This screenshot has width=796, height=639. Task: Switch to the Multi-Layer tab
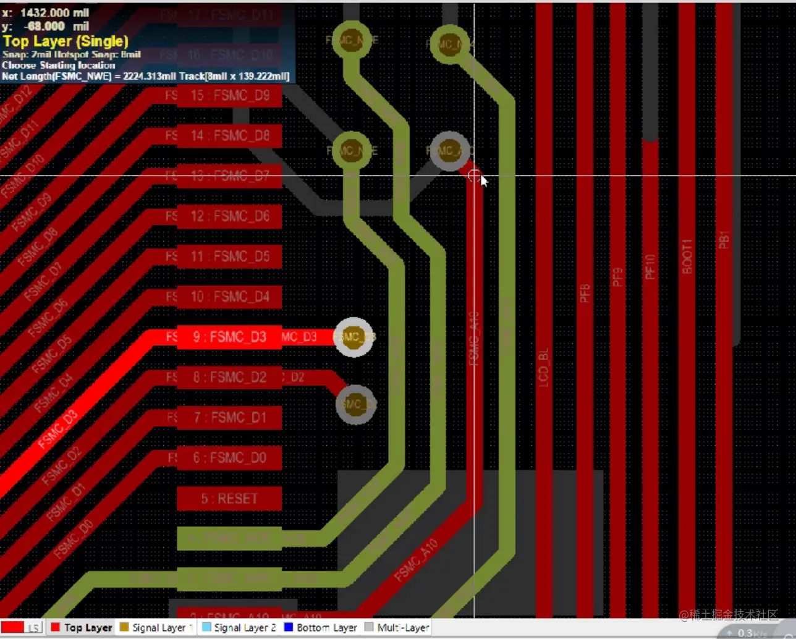click(396, 627)
